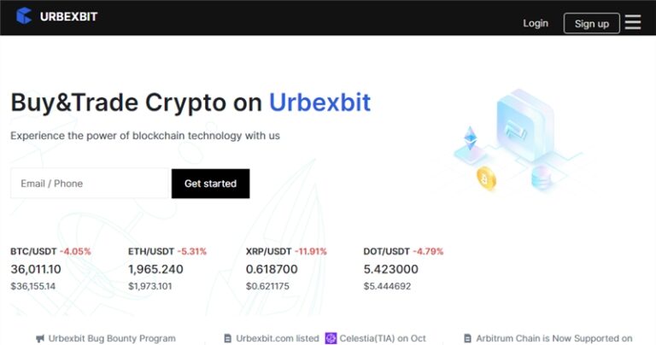Select the DOT/USDT trading pair

point(386,252)
